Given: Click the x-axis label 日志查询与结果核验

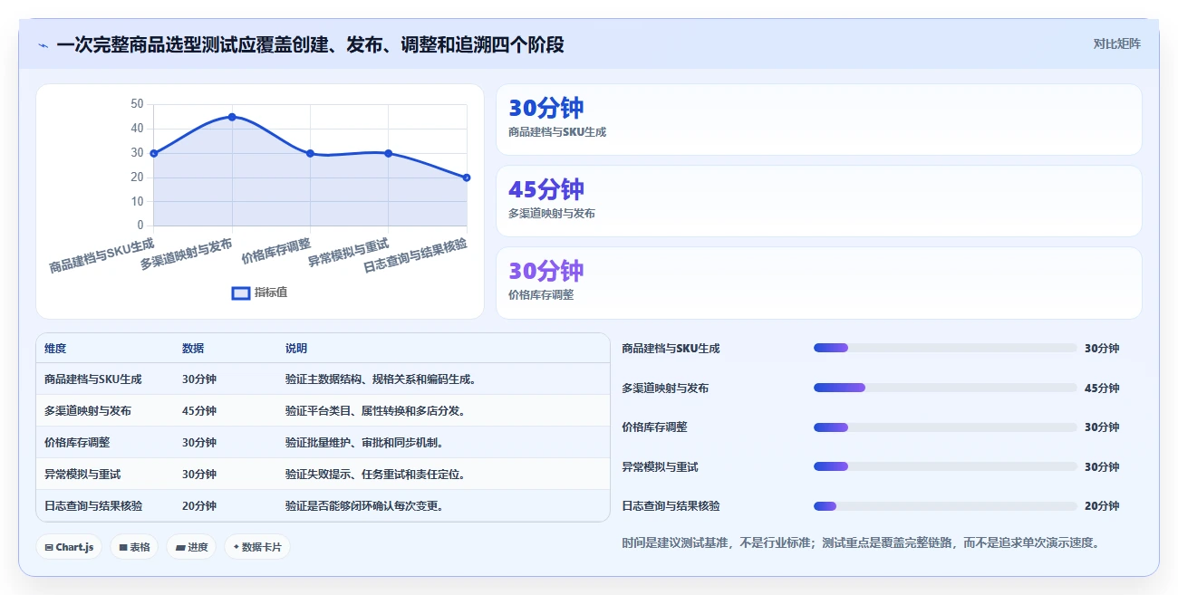Looking at the screenshot, I should coord(416,256).
